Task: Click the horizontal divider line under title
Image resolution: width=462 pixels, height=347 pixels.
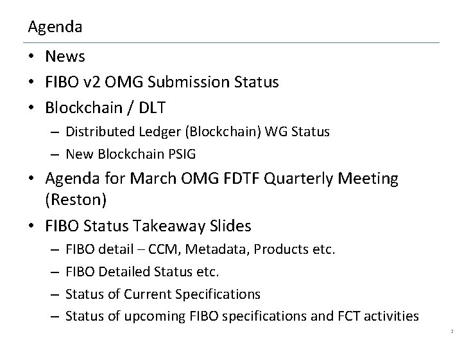Action: pyautogui.click(x=231, y=42)
